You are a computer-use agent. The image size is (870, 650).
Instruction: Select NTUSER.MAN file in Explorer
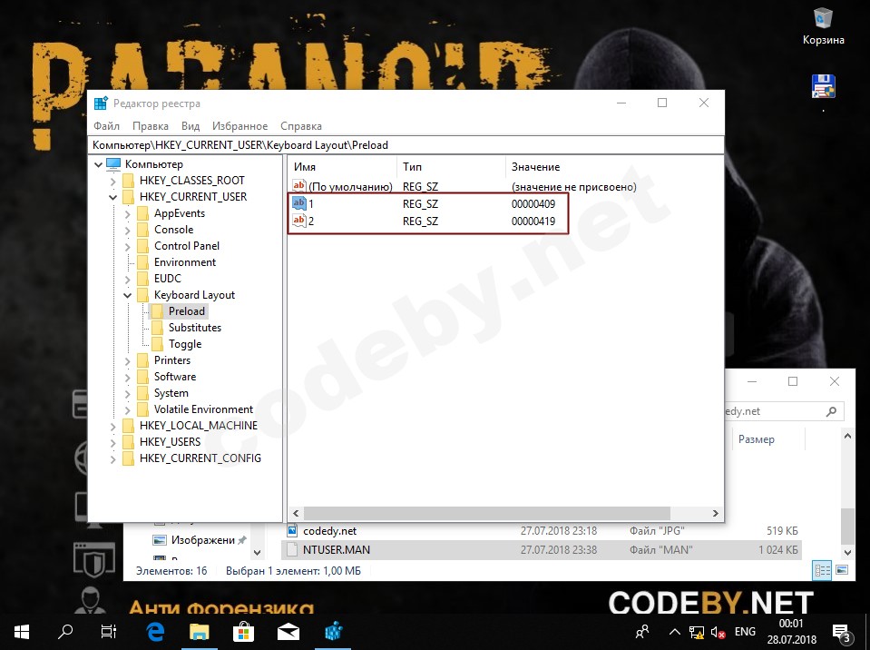pyautogui.click(x=543, y=549)
